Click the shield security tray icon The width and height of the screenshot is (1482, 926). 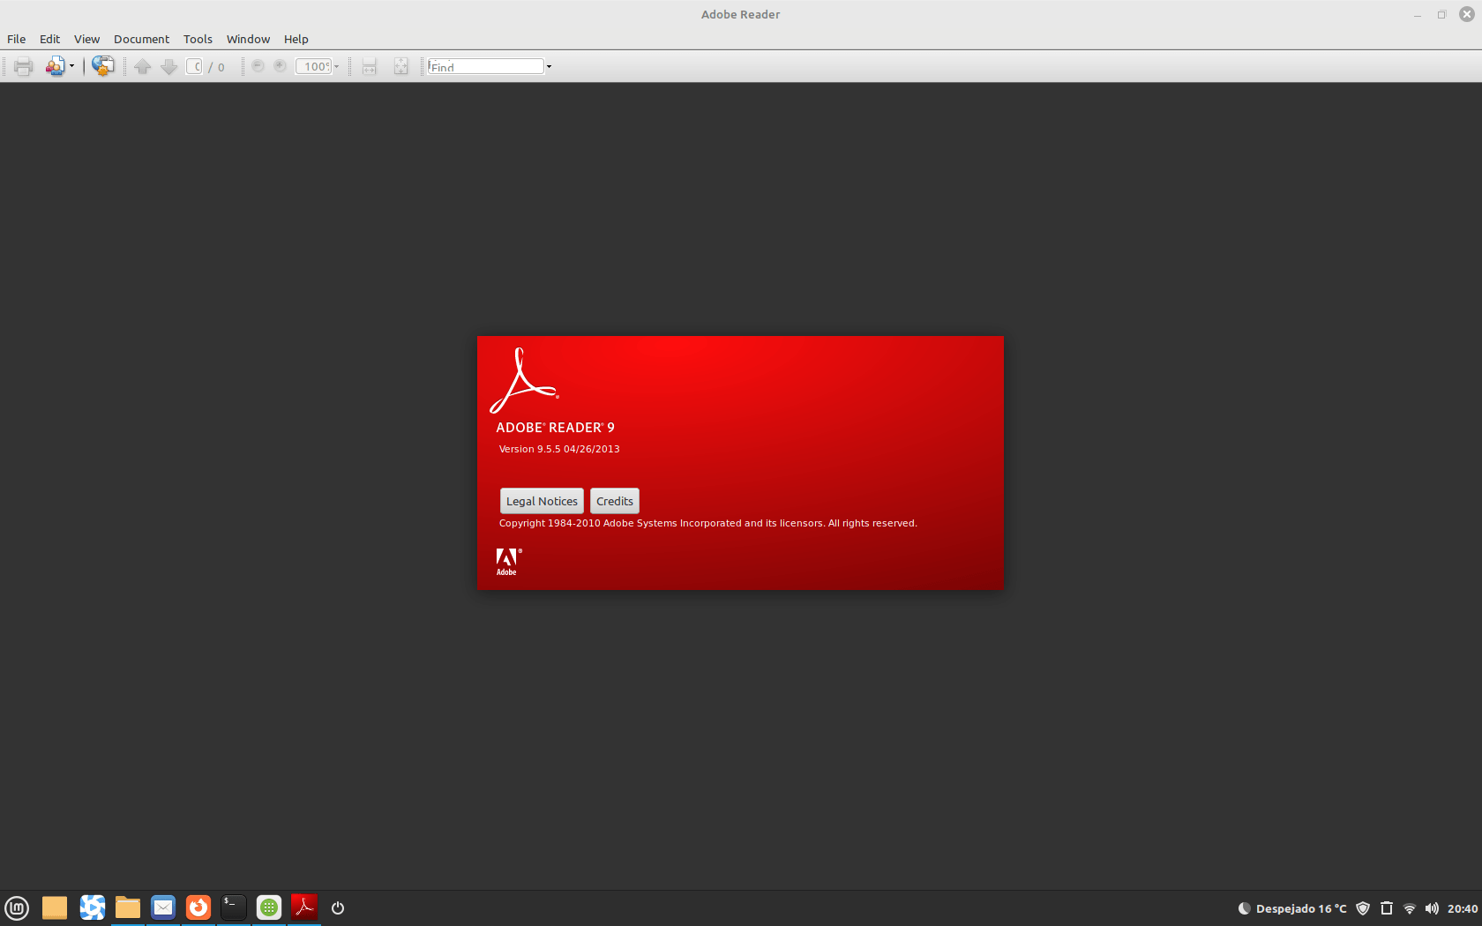tap(1363, 908)
